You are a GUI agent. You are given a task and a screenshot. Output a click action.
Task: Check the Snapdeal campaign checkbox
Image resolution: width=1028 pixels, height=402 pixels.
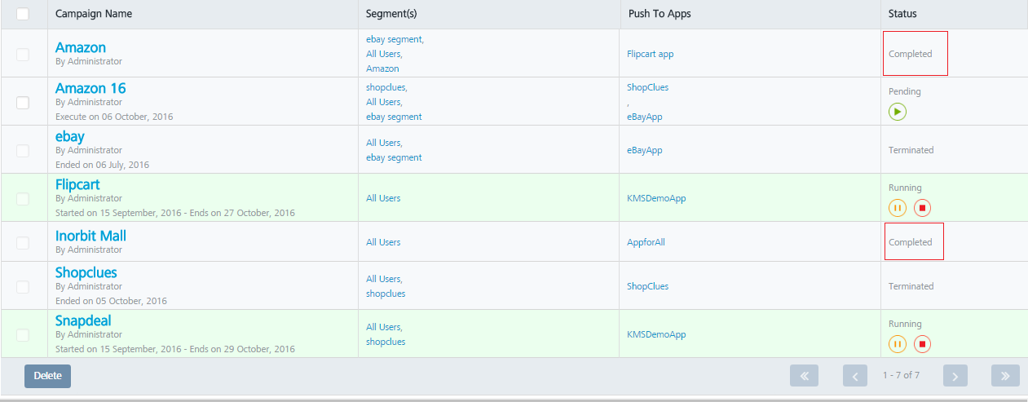point(23,334)
